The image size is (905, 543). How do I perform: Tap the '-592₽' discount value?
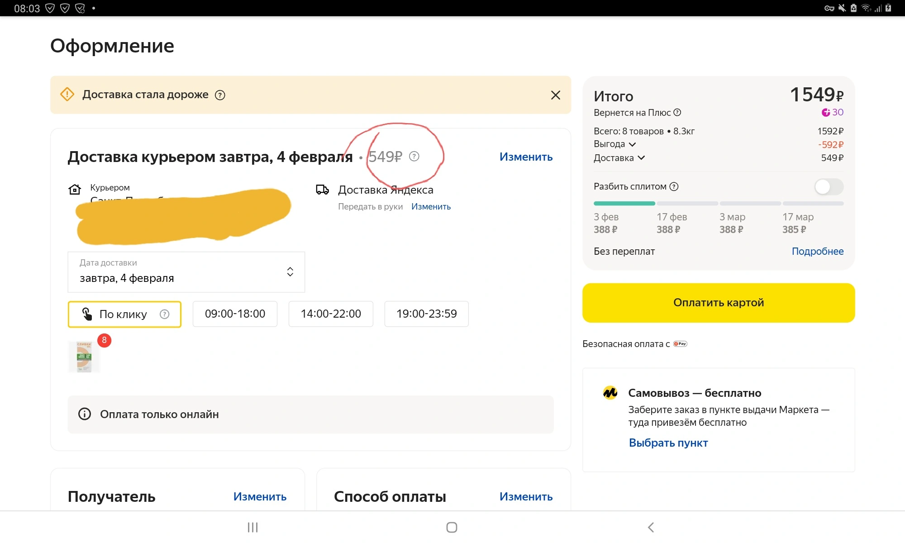point(831,145)
